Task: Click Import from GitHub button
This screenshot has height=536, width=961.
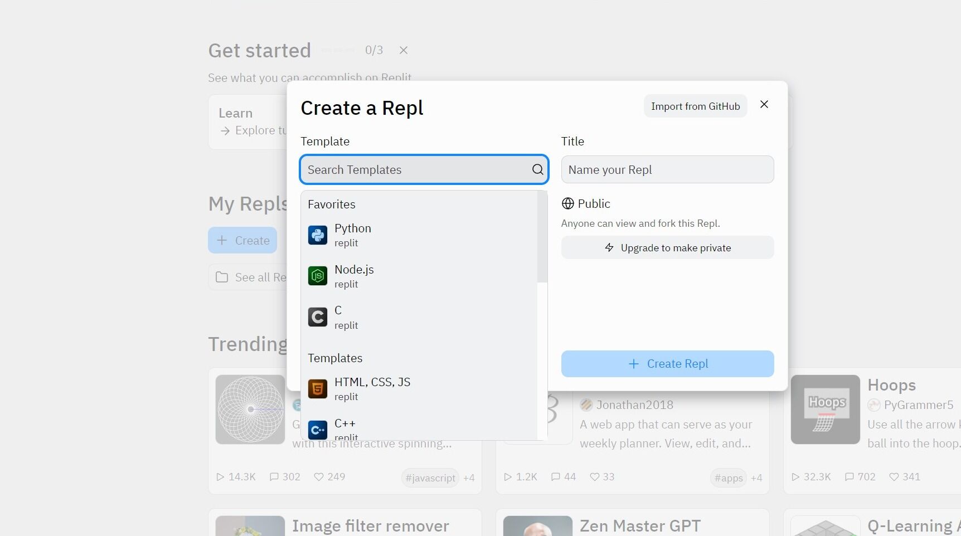Action: pyautogui.click(x=695, y=106)
